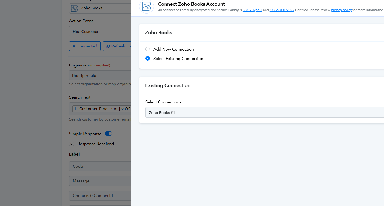This screenshot has height=206, width=384.
Task: Click the Select organization or map helper text
Action: (x=100, y=84)
